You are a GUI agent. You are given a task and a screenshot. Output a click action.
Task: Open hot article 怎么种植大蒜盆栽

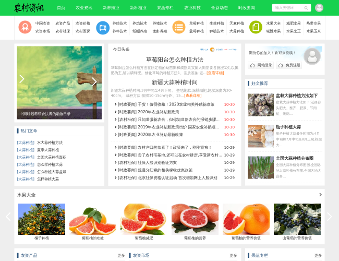click(52, 172)
